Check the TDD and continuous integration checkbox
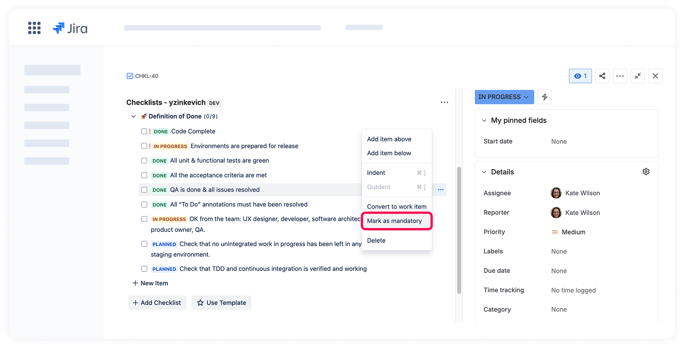 (144, 269)
